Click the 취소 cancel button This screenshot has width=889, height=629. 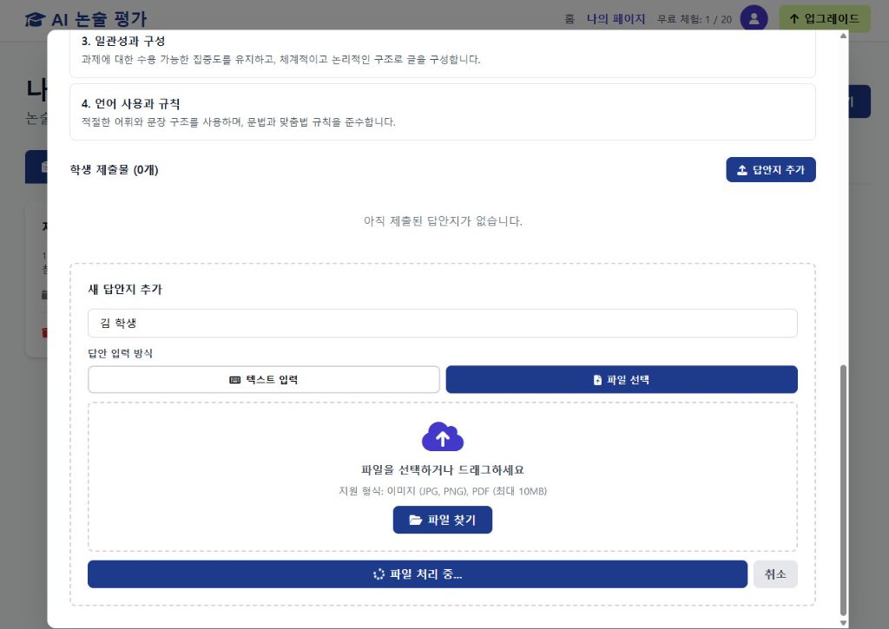pos(774,573)
